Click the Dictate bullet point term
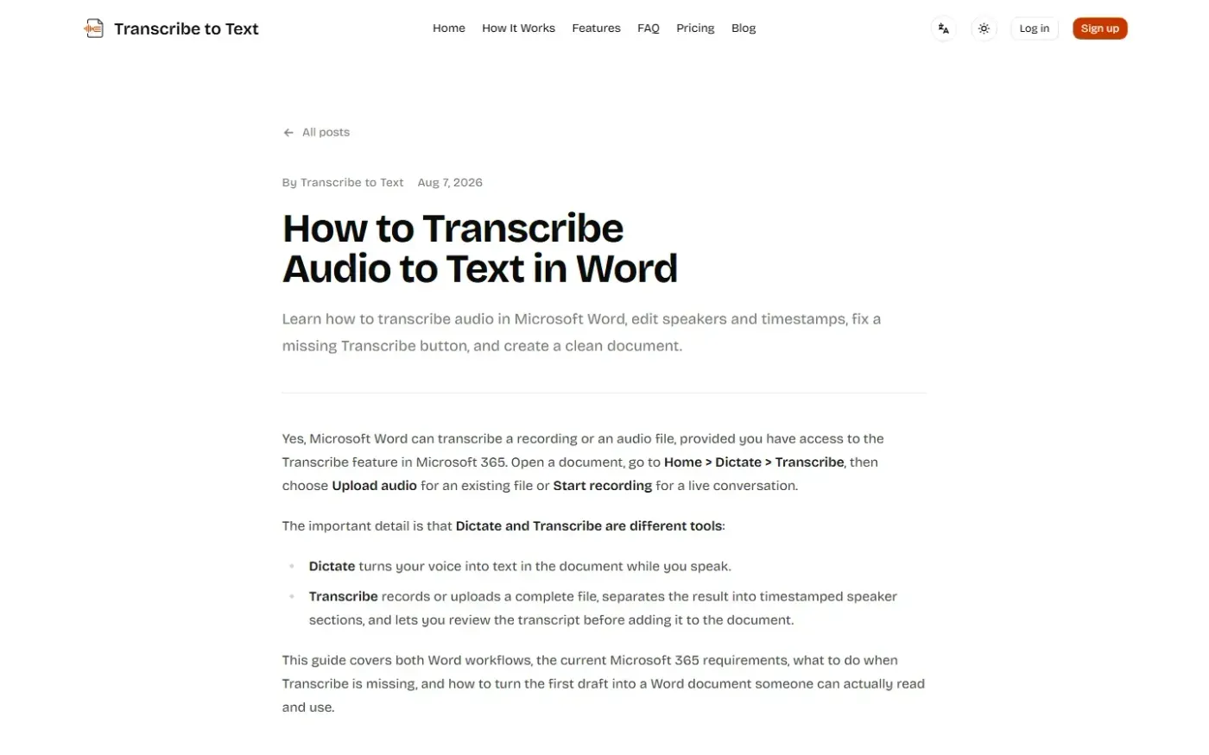Screen dimensions: 1209x755 click(332, 567)
